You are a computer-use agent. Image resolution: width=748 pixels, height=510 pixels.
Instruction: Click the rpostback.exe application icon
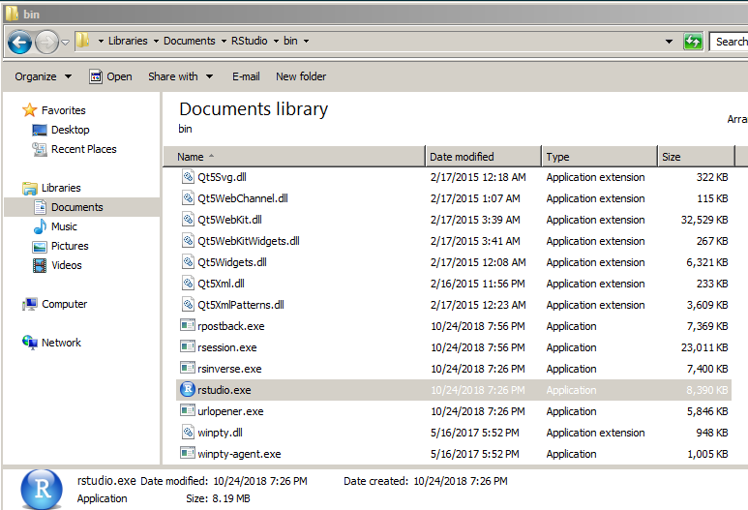188,325
